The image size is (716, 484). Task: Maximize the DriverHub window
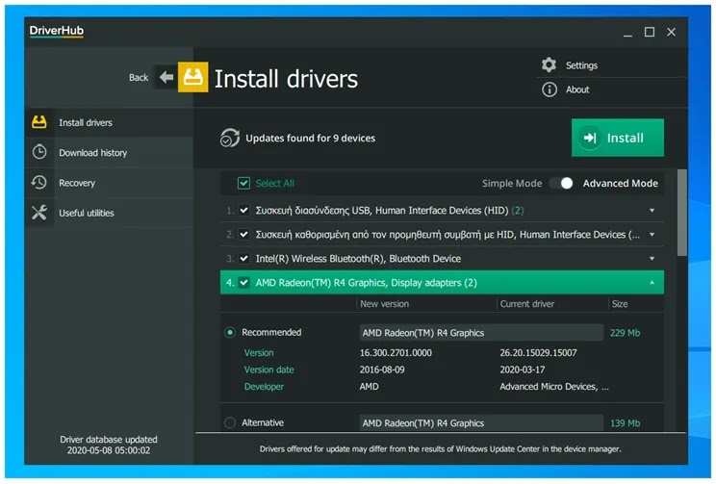650,32
